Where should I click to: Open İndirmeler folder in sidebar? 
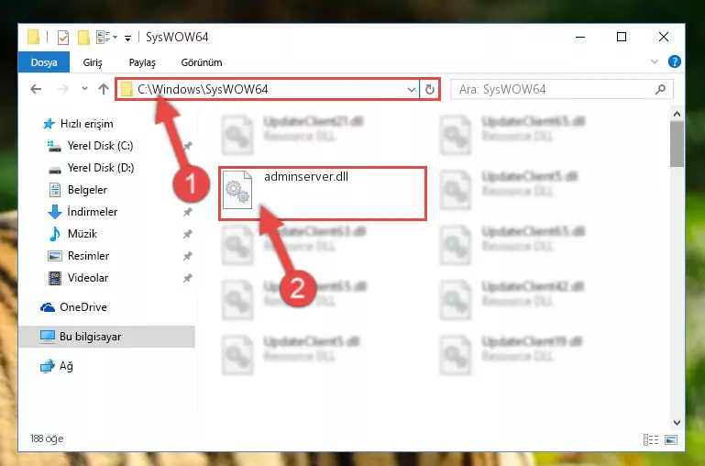coord(83,212)
